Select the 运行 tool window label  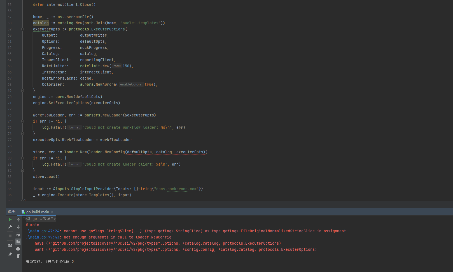click(12, 212)
